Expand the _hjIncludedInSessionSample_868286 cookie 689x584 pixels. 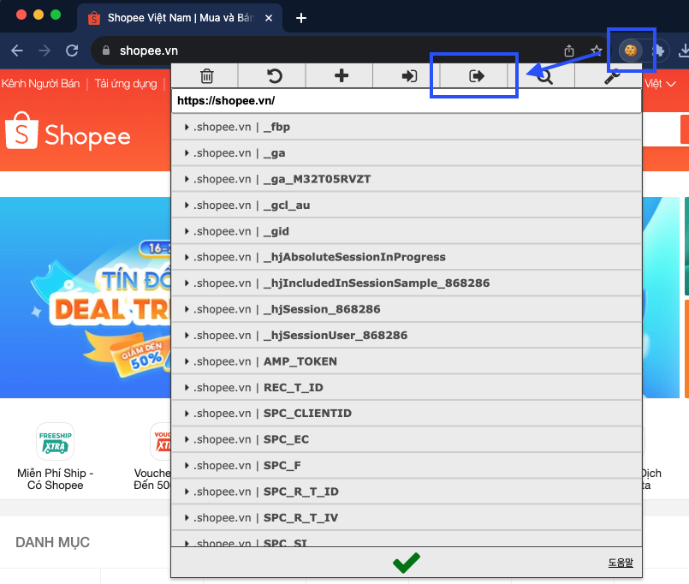(407, 283)
